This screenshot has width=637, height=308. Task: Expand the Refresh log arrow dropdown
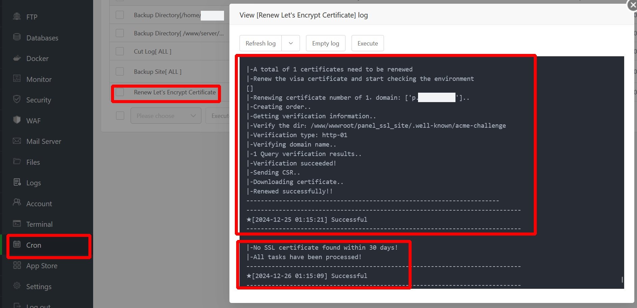click(x=291, y=43)
